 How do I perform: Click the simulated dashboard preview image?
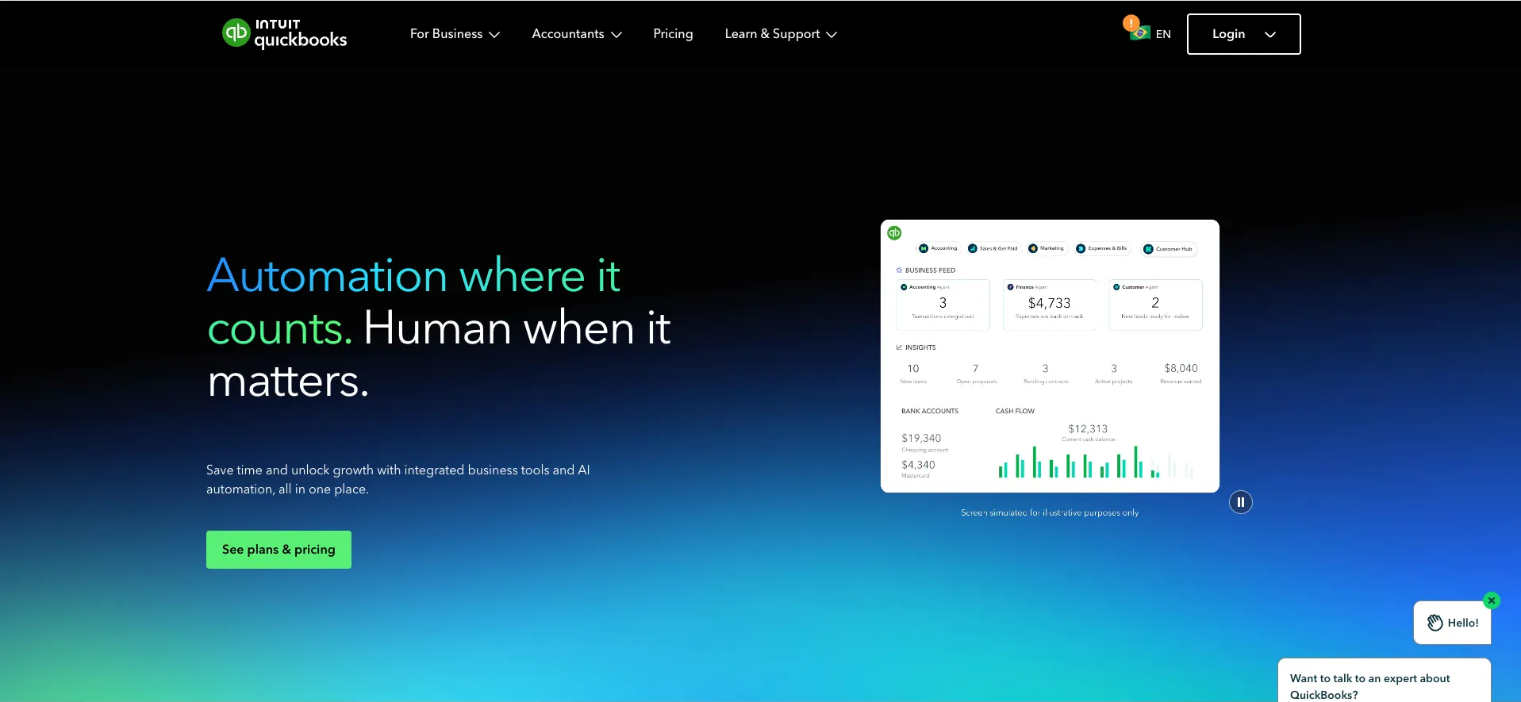coord(1050,356)
